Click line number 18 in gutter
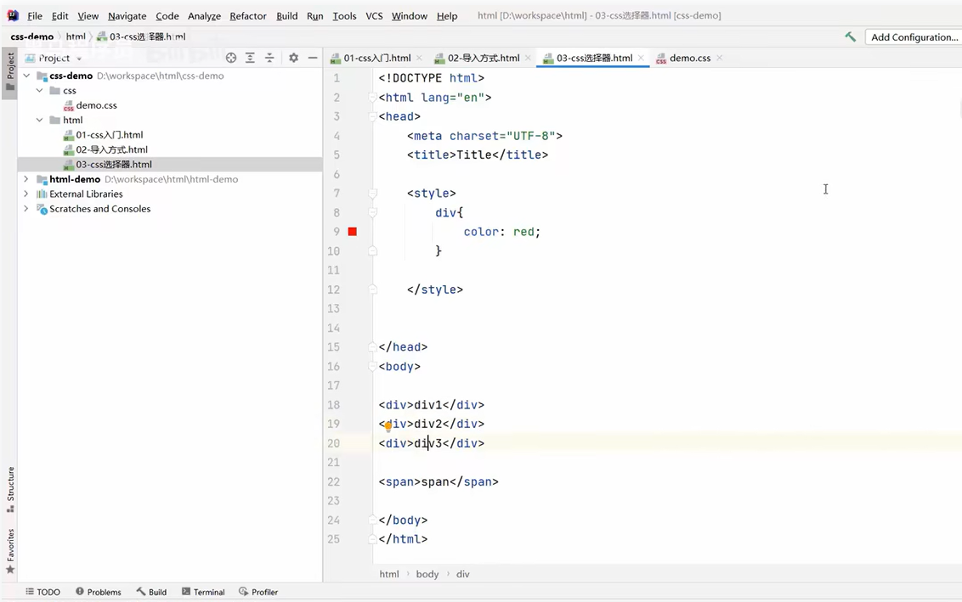This screenshot has height=602, width=962. click(333, 405)
